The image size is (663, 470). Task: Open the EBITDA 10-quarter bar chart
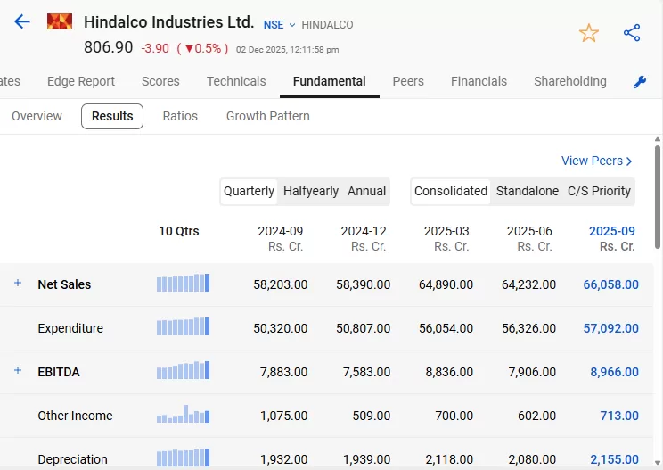[x=183, y=370]
